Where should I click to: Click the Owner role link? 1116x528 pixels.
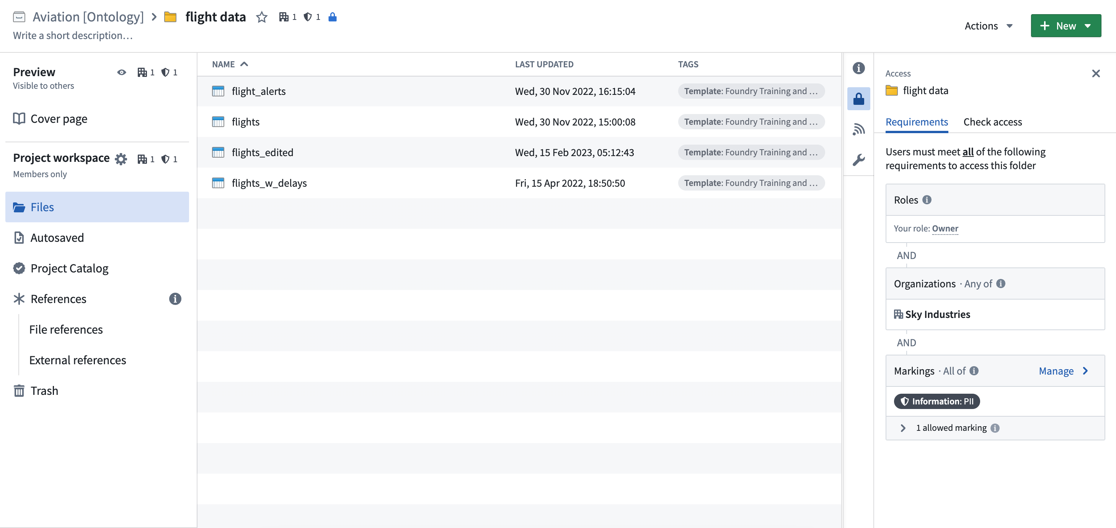(945, 228)
